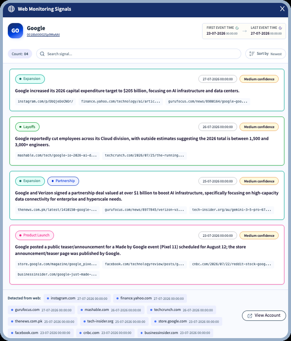291x341 pixels.
Task: Click the 27-07-2026 date chip on Expansion signal
Action: point(218,79)
